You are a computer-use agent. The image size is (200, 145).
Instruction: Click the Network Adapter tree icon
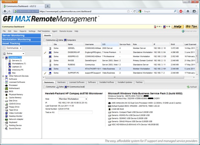point(7,119)
